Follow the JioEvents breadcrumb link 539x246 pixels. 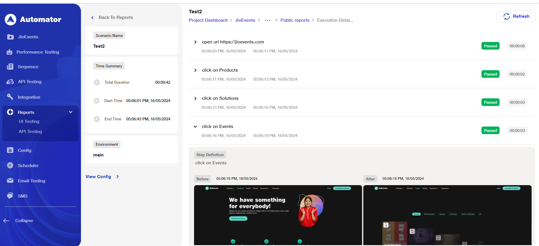coord(245,20)
